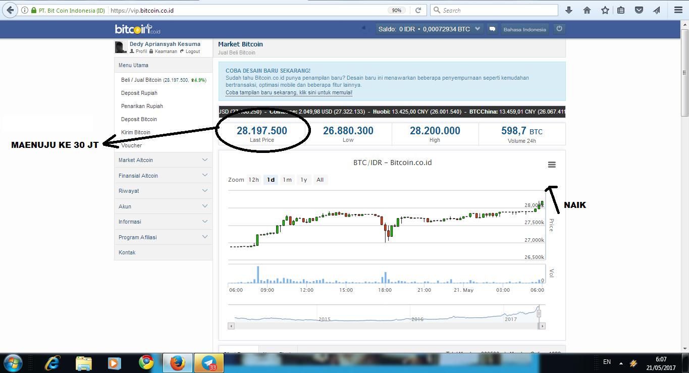Expand the Market Altcoin menu
This screenshot has height=373, width=689.
(x=163, y=160)
